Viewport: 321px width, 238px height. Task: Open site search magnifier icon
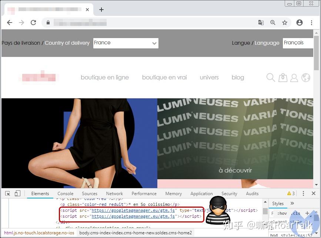coord(271,78)
